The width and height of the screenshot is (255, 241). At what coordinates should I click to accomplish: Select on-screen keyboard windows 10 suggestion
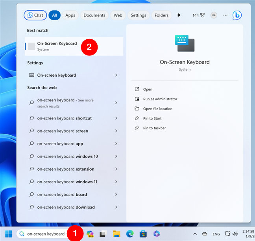point(74,156)
